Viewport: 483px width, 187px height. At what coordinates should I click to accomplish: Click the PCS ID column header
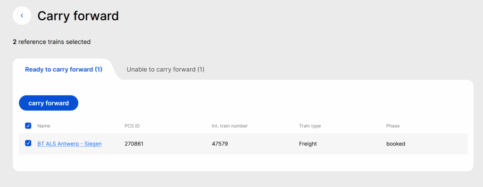click(x=132, y=126)
